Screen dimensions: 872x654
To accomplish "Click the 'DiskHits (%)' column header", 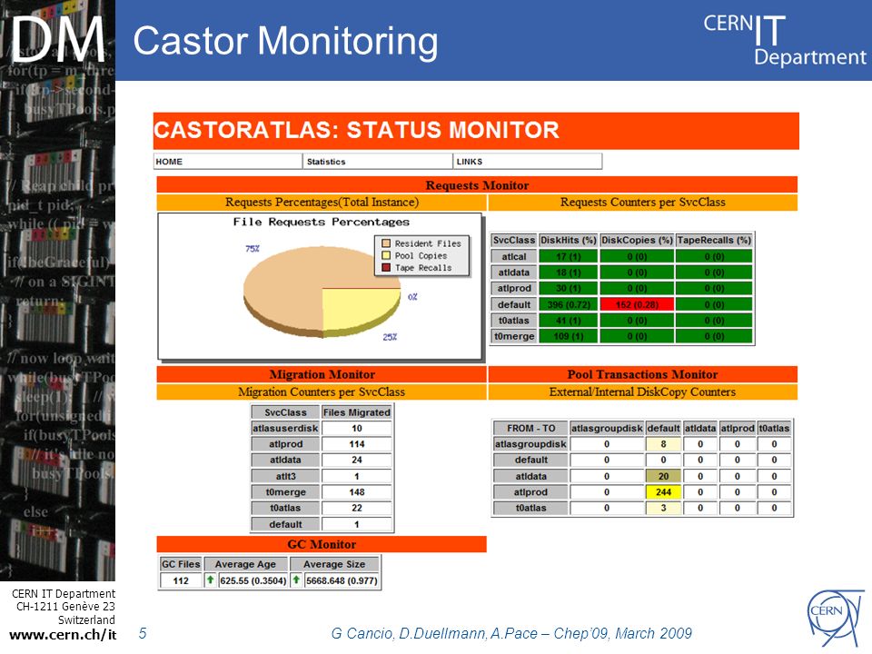I will (569, 240).
